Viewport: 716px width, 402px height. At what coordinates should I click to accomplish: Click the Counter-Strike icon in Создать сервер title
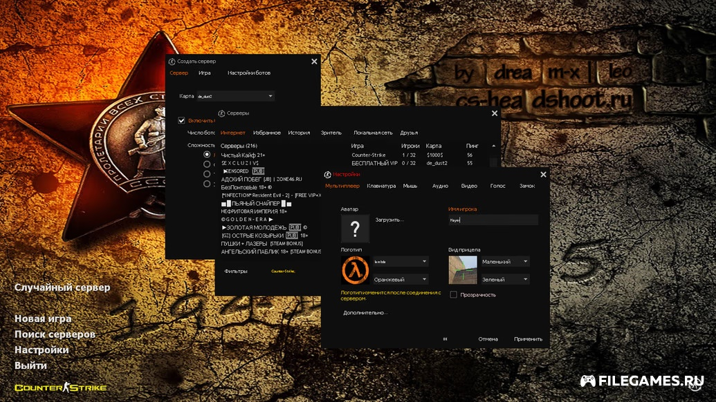pos(172,61)
